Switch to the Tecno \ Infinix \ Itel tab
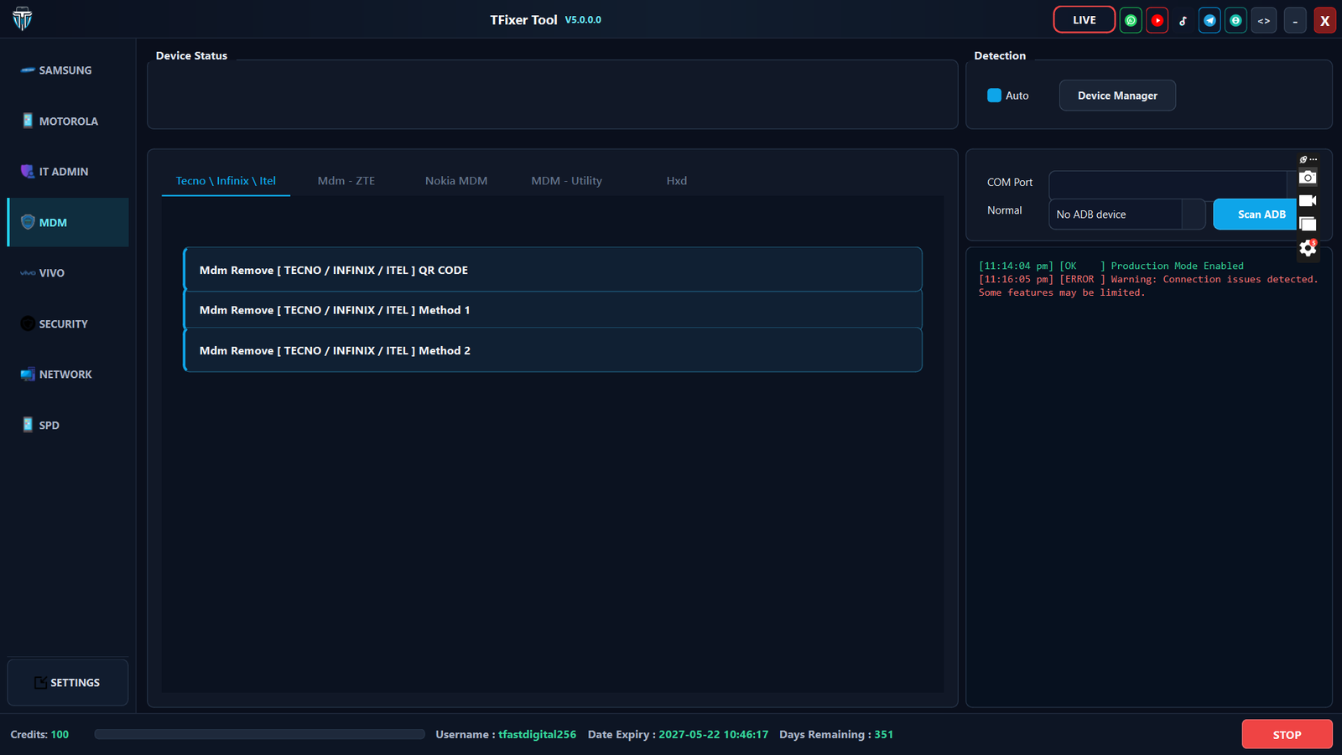Image resolution: width=1342 pixels, height=755 pixels. [x=226, y=181]
